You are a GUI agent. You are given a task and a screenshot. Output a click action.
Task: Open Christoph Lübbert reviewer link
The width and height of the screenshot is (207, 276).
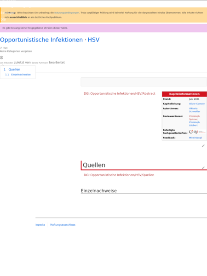[194, 124]
